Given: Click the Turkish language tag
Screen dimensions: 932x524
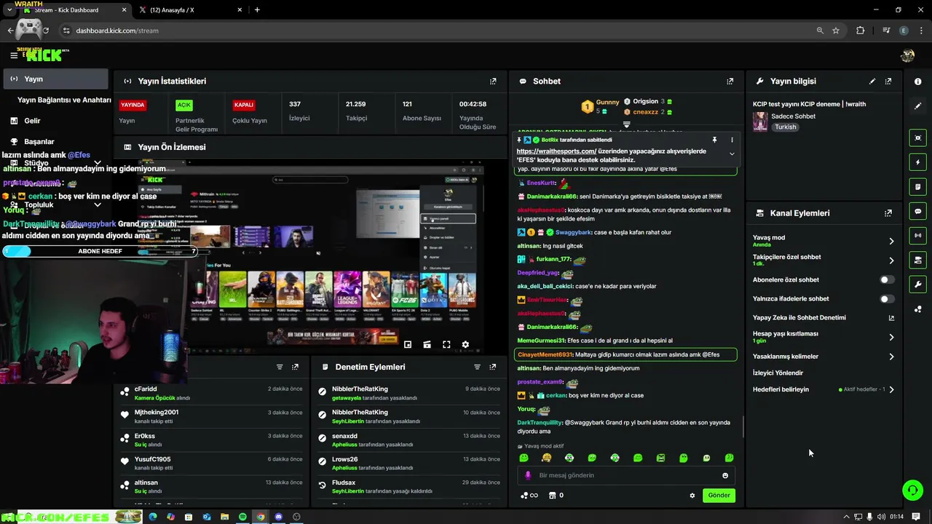Looking at the screenshot, I should [x=785, y=127].
